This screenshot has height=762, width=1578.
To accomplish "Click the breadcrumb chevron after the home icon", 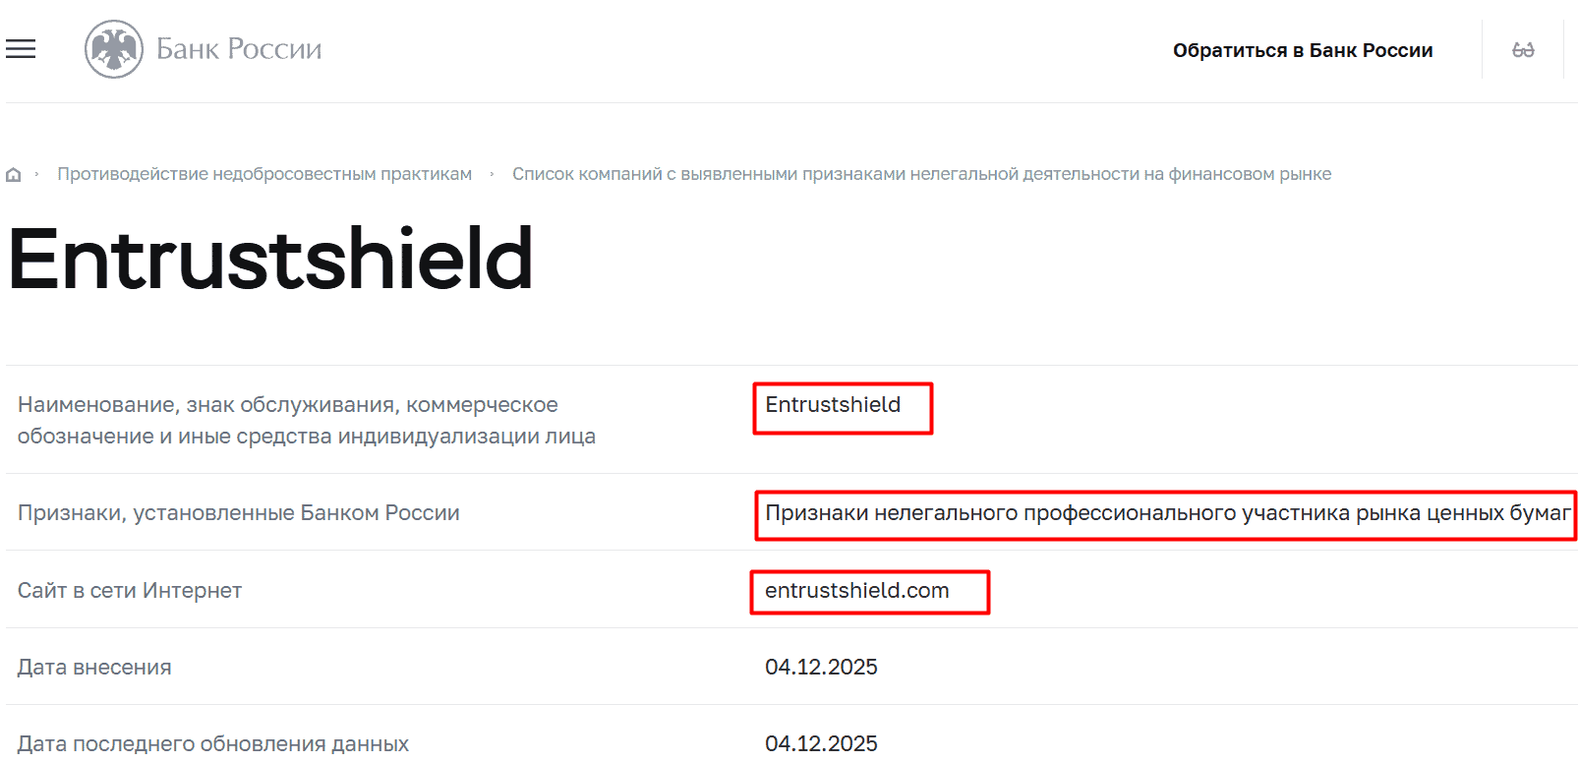I will point(37,173).
